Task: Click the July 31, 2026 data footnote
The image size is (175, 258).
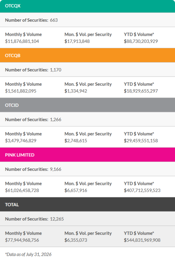Action: coord(28,254)
